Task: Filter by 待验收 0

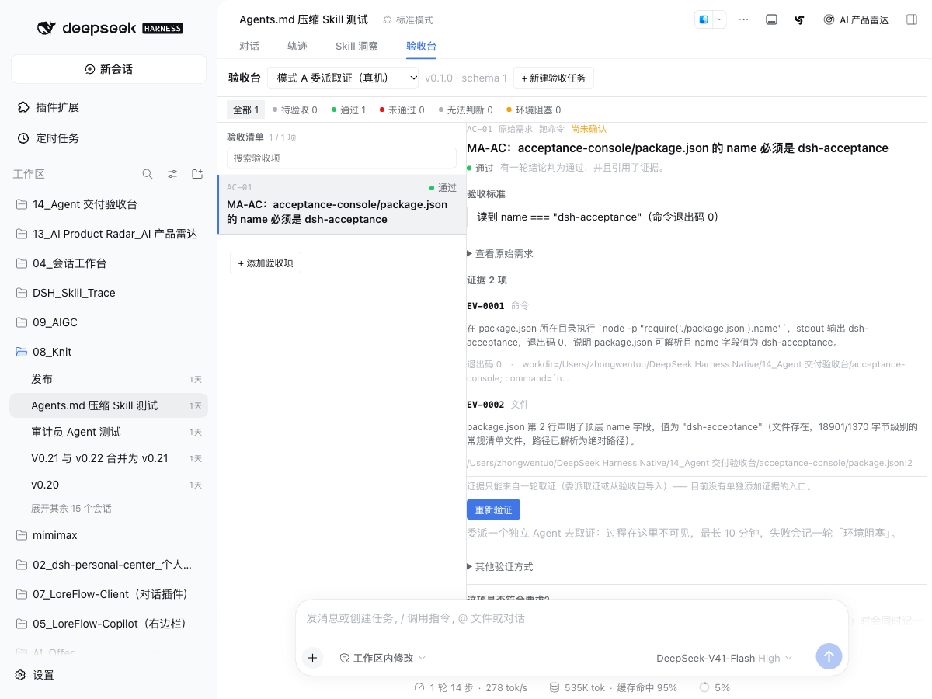Action: pos(295,110)
